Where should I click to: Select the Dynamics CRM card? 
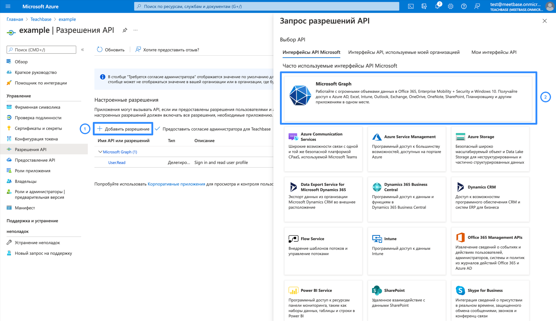click(490, 199)
